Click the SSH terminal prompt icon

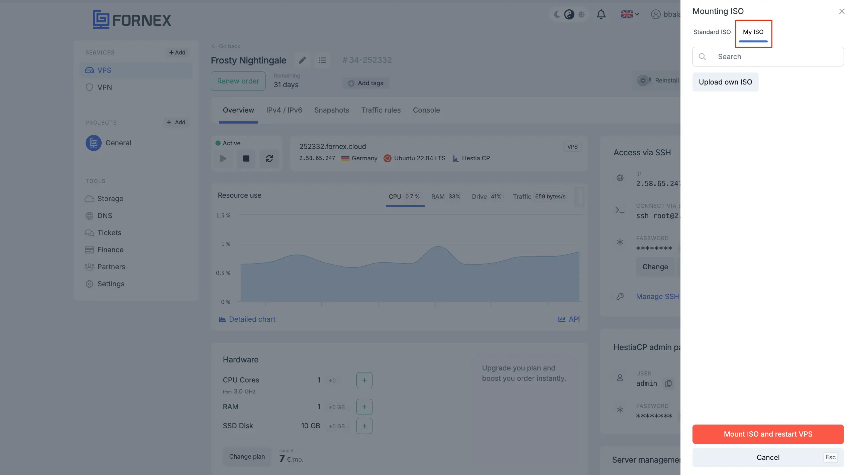tap(620, 210)
